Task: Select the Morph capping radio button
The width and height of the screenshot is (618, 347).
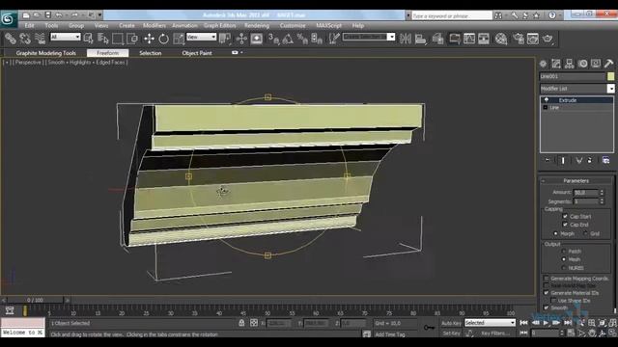Action: [556, 233]
